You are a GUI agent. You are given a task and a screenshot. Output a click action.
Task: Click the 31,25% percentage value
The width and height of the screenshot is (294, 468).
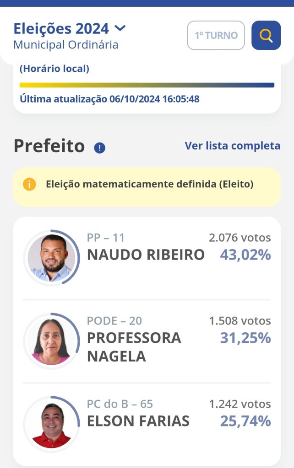tap(245, 338)
